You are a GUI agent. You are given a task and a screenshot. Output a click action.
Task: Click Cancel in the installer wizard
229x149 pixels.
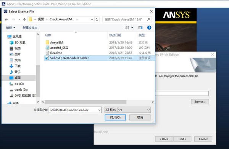(203, 139)
